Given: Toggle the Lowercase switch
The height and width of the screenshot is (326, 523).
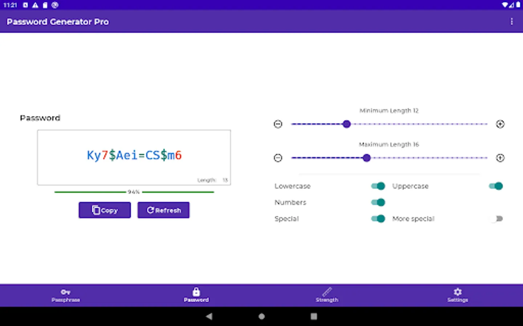Looking at the screenshot, I should [x=378, y=186].
